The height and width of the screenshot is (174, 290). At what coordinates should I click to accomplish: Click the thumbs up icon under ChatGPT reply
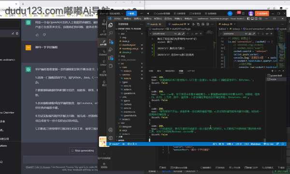(x=37, y=35)
